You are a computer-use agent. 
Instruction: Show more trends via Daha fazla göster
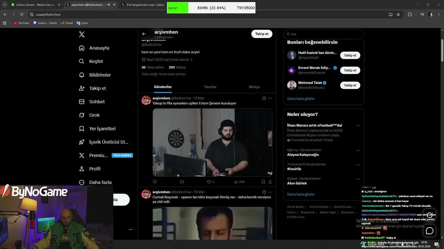301,194
